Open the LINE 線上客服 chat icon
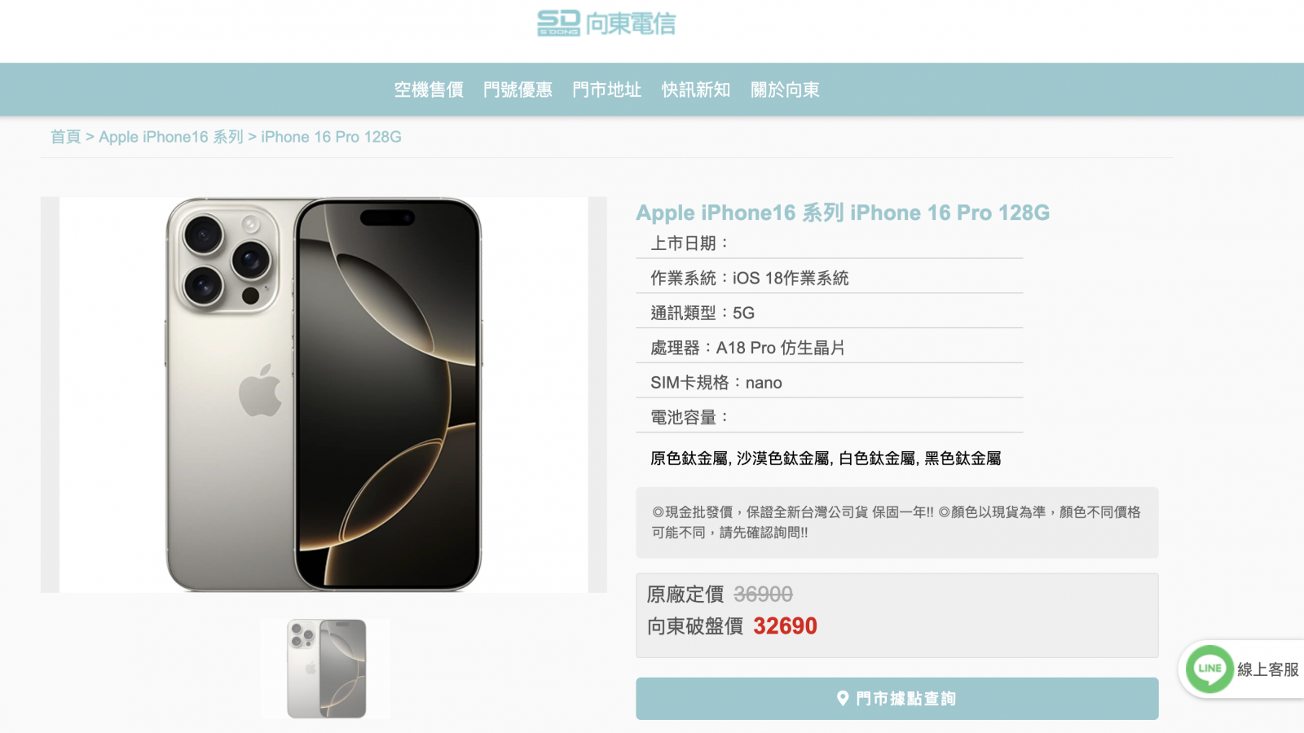This screenshot has width=1304, height=733. click(x=1209, y=669)
